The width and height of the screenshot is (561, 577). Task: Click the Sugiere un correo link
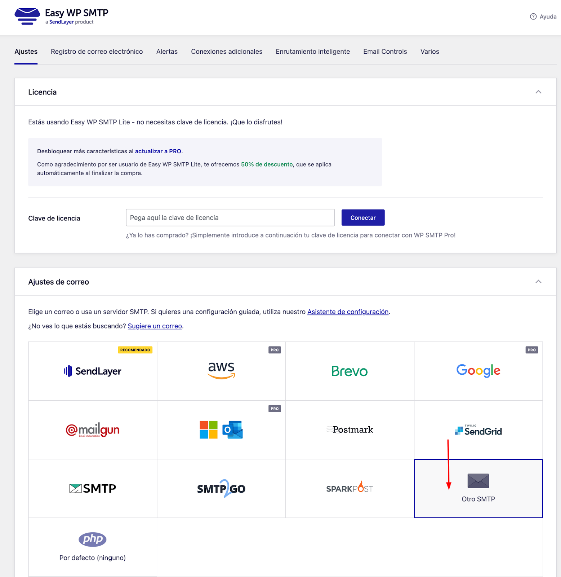tap(155, 326)
